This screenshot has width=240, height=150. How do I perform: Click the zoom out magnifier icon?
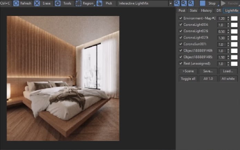coord(184,3)
